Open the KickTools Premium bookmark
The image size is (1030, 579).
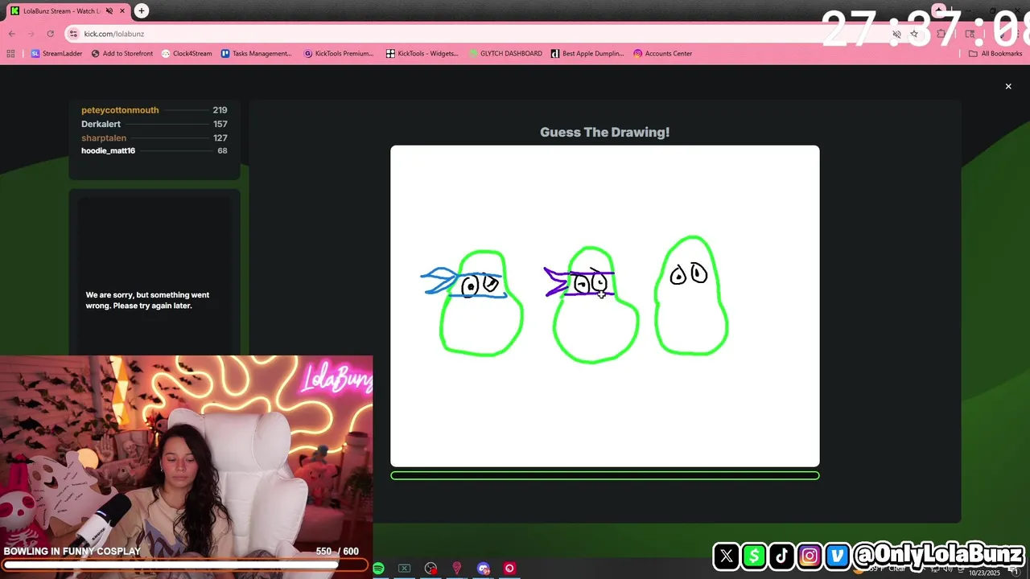click(339, 53)
